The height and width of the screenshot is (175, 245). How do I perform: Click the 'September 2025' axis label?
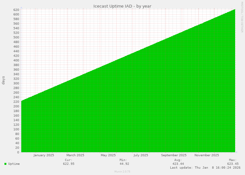pyautogui.click(x=174, y=155)
